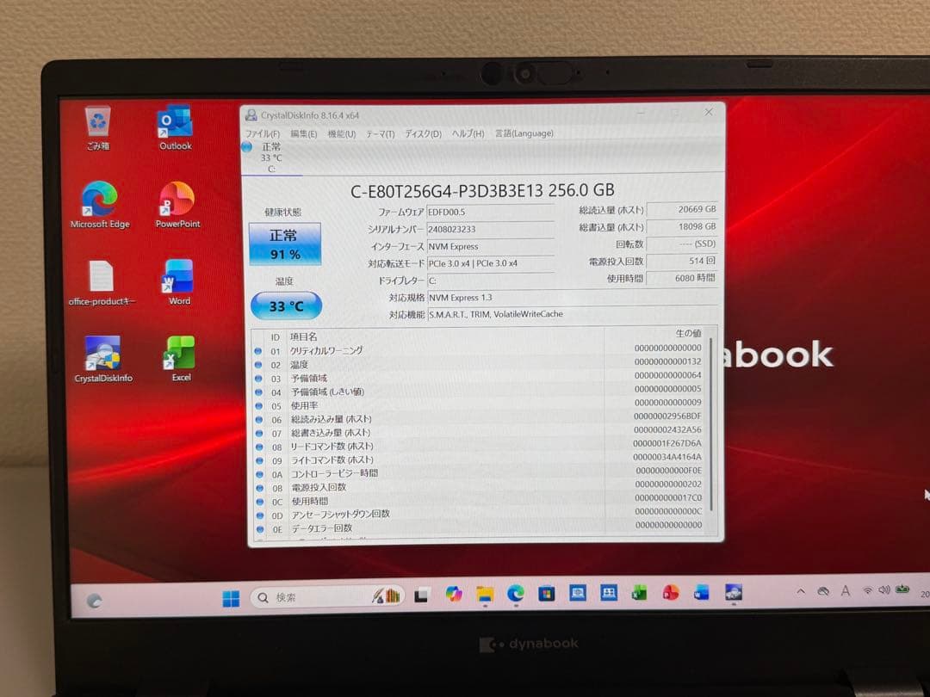Open the ごみ箱 recycle bin desktop icon
Image resolution: width=930 pixels, height=697 pixels.
[98, 127]
